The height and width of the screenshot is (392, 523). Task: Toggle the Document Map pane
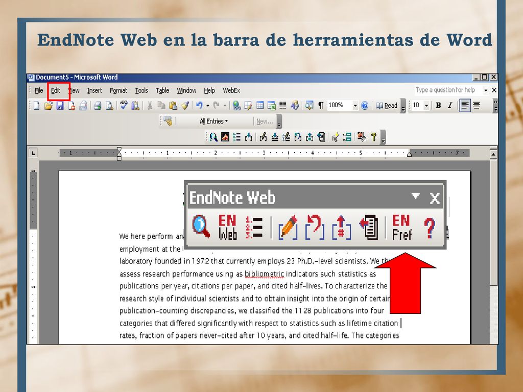tap(309, 106)
